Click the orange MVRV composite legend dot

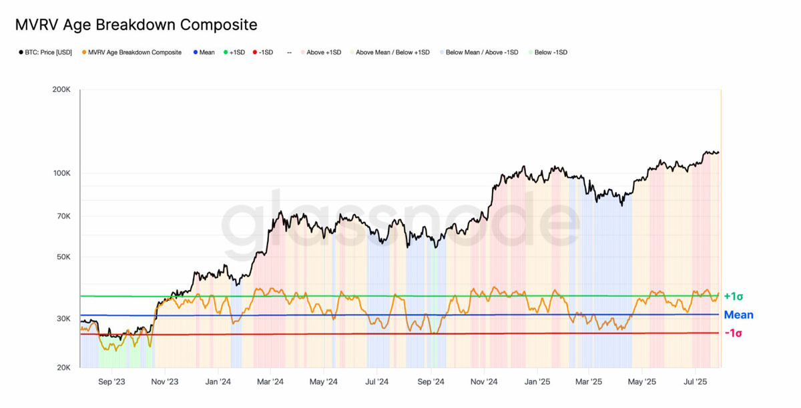(x=83, y=52)
